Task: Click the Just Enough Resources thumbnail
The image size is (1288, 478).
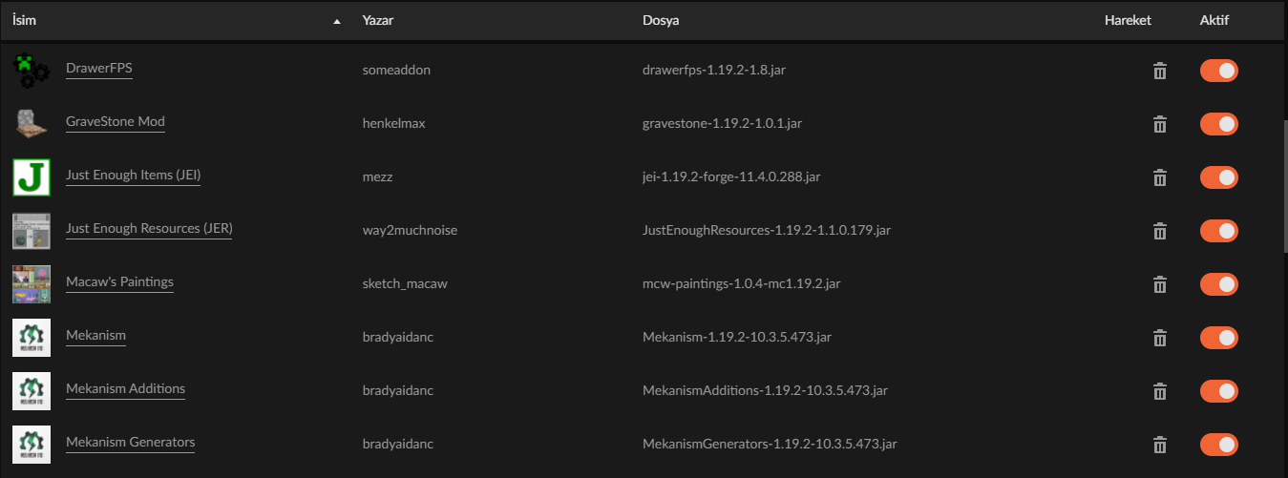Action: tap(31, 231)
